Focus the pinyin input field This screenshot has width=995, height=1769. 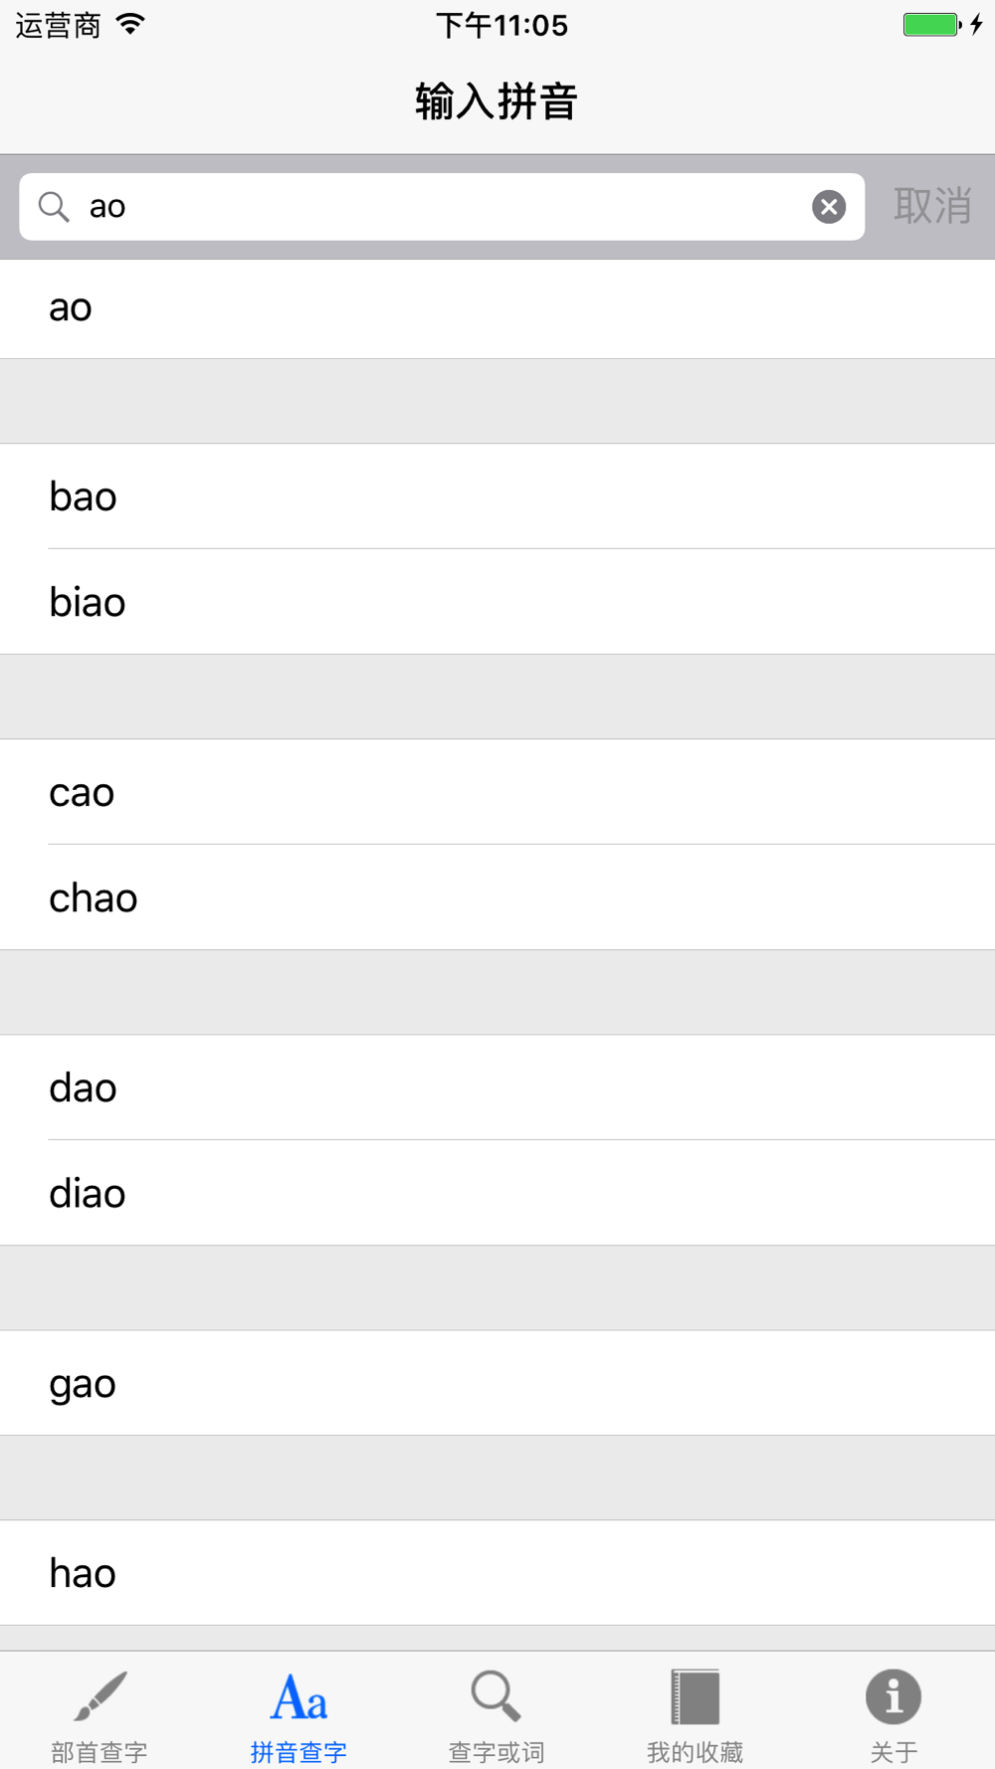point(442,207)
